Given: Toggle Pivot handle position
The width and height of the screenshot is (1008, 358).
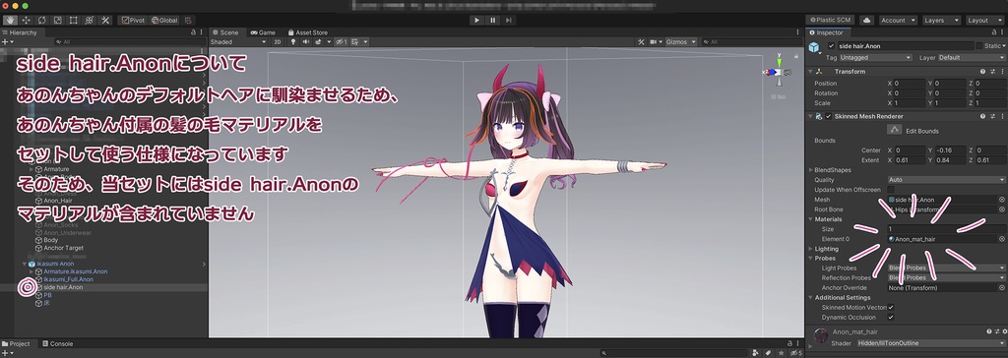Looking at the screenshot, I should pyautogui.click(x=133, y=20).
